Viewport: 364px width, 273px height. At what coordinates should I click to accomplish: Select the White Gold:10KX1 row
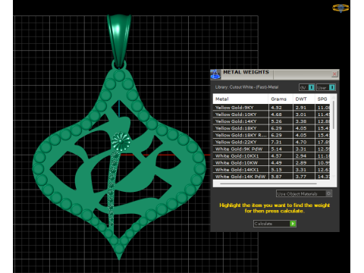click(x=271, y=155)
